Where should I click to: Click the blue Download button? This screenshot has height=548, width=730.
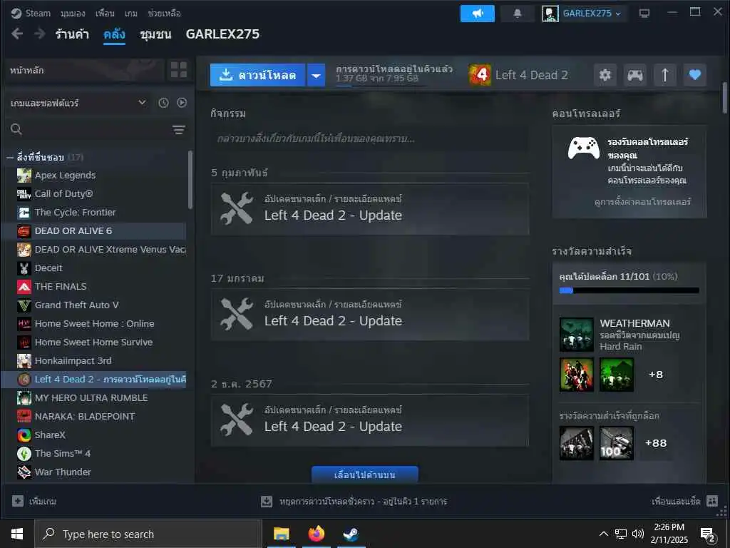[257, 75]
